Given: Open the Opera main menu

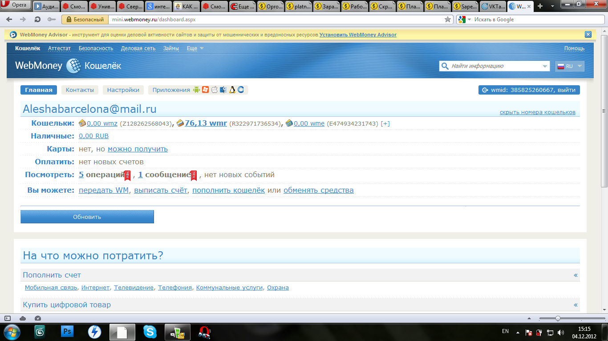Looking at the screenshot, I should pyautogui.click(x=16, y=5).
